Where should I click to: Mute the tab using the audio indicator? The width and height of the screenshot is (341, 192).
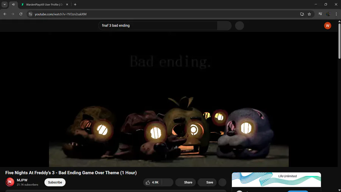pos(13,4)
